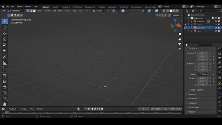The width and height of the screenshot is (222, 125).
Task: Toggle snapping magnet
Action: point(114,11)
